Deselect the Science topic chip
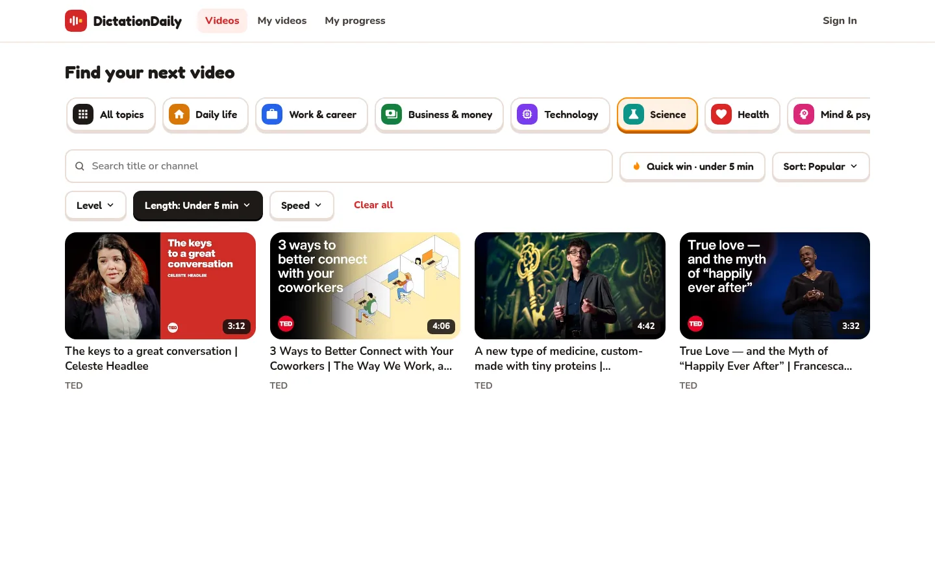Screen dimensions: 935x584 point(657,115)
